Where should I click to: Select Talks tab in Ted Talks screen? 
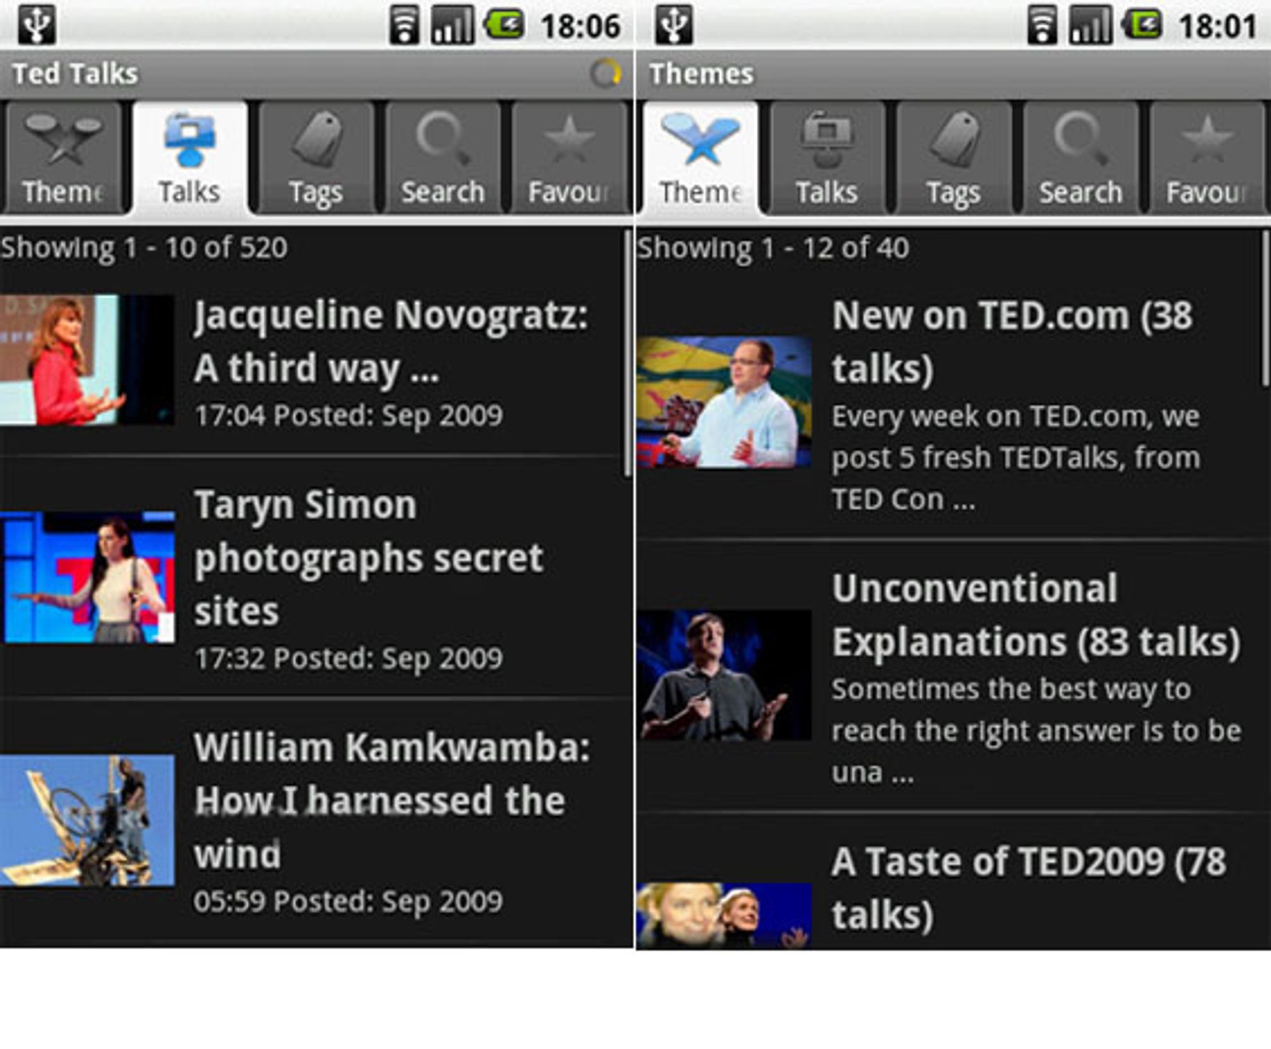[x=189, y=157]
